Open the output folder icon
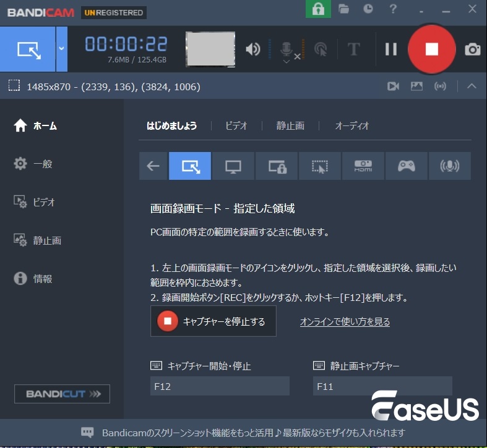Image resolution: width=487 pixels, height=448 pixels. coord(343,9)
